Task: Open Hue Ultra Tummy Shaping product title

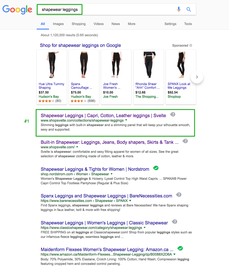Action: (51, 86)
